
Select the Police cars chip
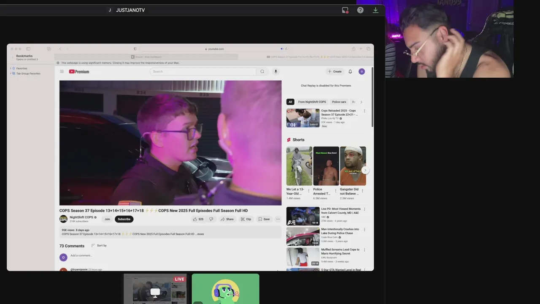click(339, 102)
